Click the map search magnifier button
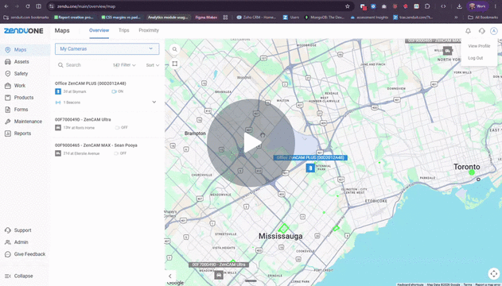Viewport: 502px width, 286px height. [x=175, y=49]
